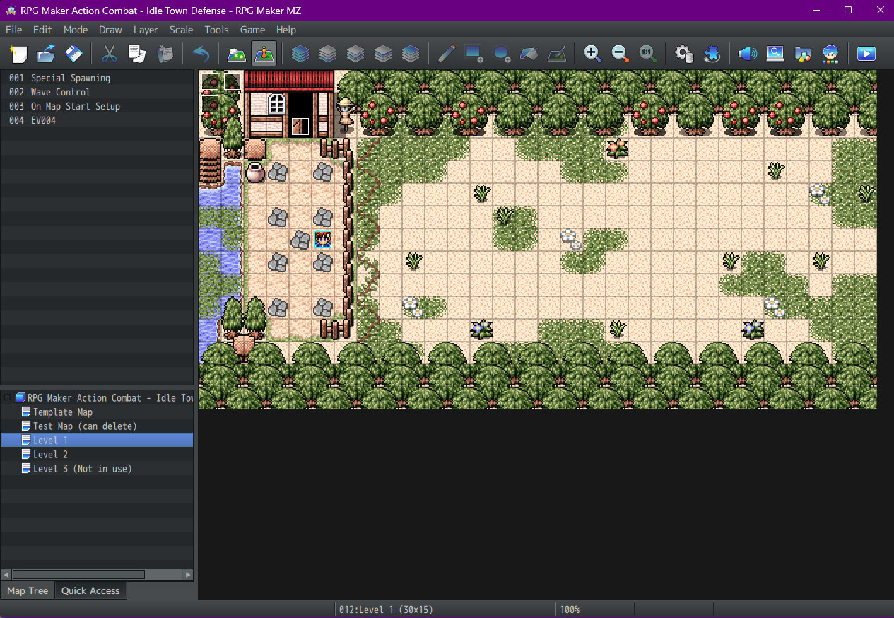Switch to the Quick Access tab

(x=90, y=590)
